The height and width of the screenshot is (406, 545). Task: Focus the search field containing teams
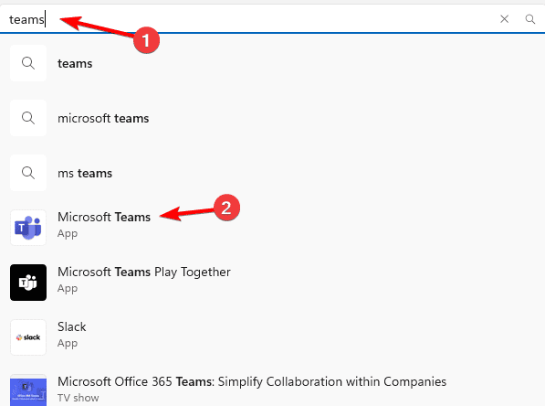coord(250,19)
